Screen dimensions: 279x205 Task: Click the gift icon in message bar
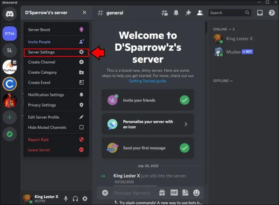pyautogui.click(x=162, y=193)
